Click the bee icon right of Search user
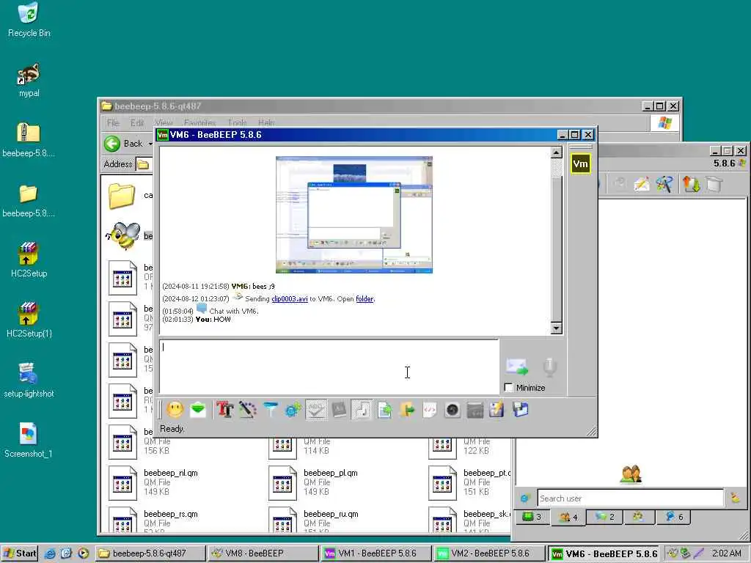751x563 pixels. coord(735,498)
